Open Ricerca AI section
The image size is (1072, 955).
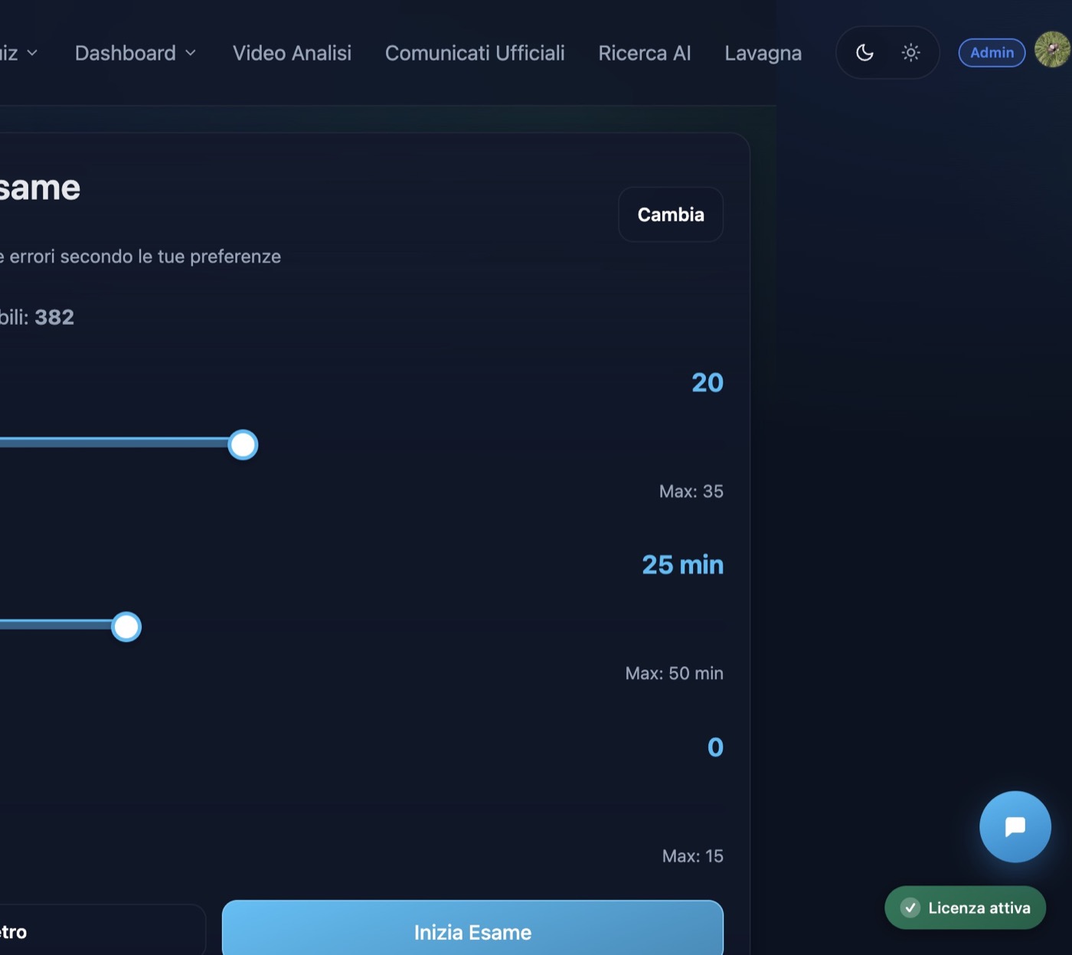[x=645, y=53]
